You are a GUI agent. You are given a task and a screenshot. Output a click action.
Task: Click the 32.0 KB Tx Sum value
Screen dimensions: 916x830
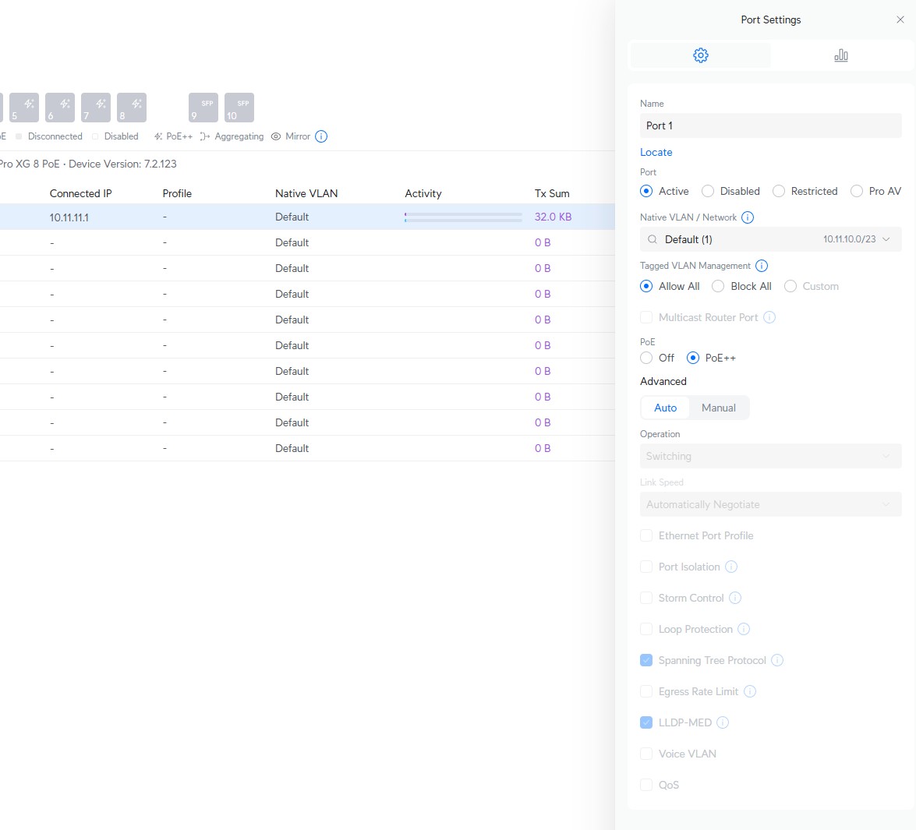tap(553, 217)
